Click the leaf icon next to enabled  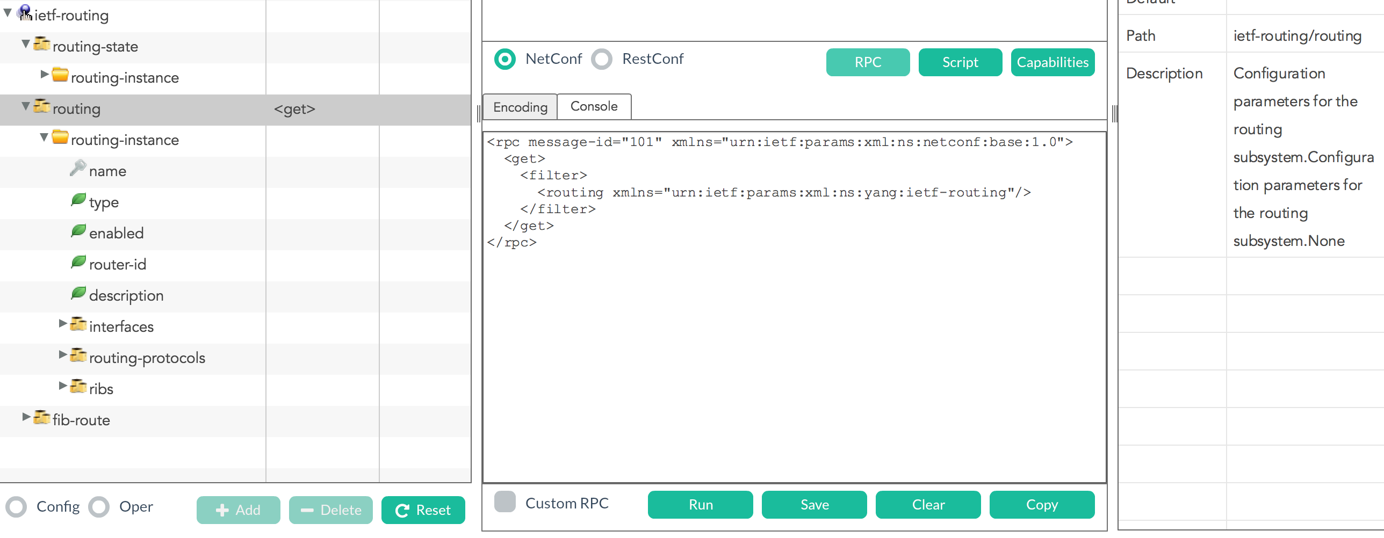(x=78, y=231)
